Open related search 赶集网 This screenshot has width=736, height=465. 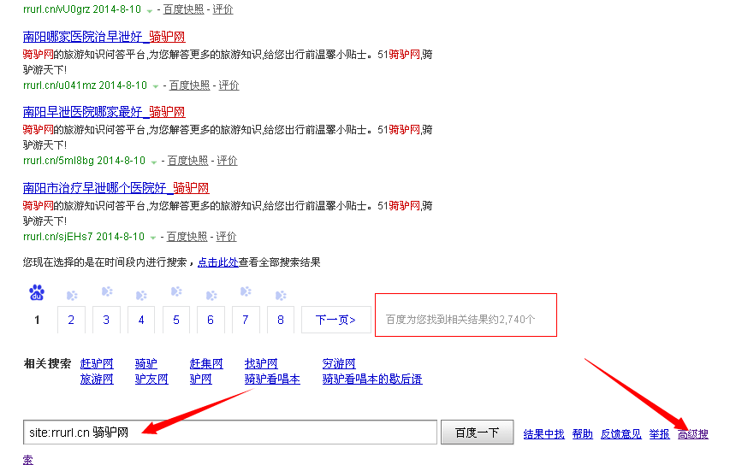pos(206,364)
